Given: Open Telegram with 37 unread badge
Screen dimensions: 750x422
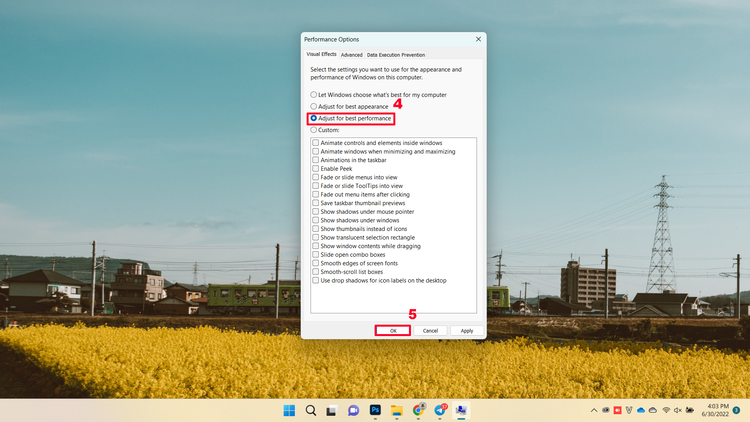Looking at the screenshot, I should click(x=440, y=410).
